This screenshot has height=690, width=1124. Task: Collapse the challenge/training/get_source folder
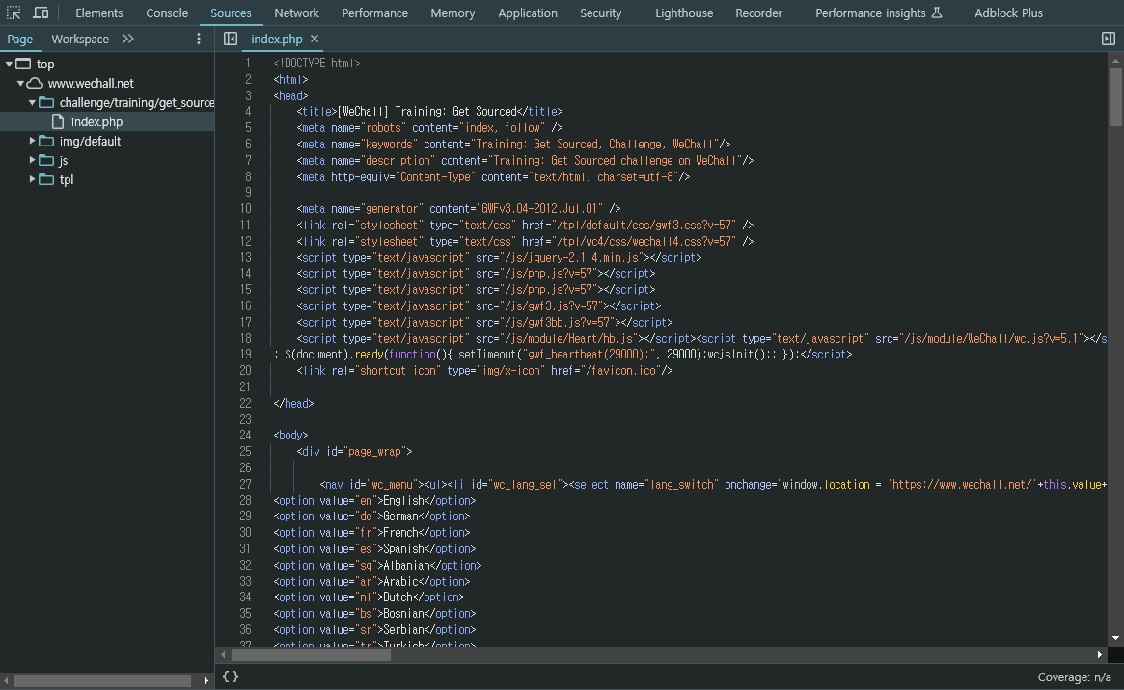pos(32,102)
